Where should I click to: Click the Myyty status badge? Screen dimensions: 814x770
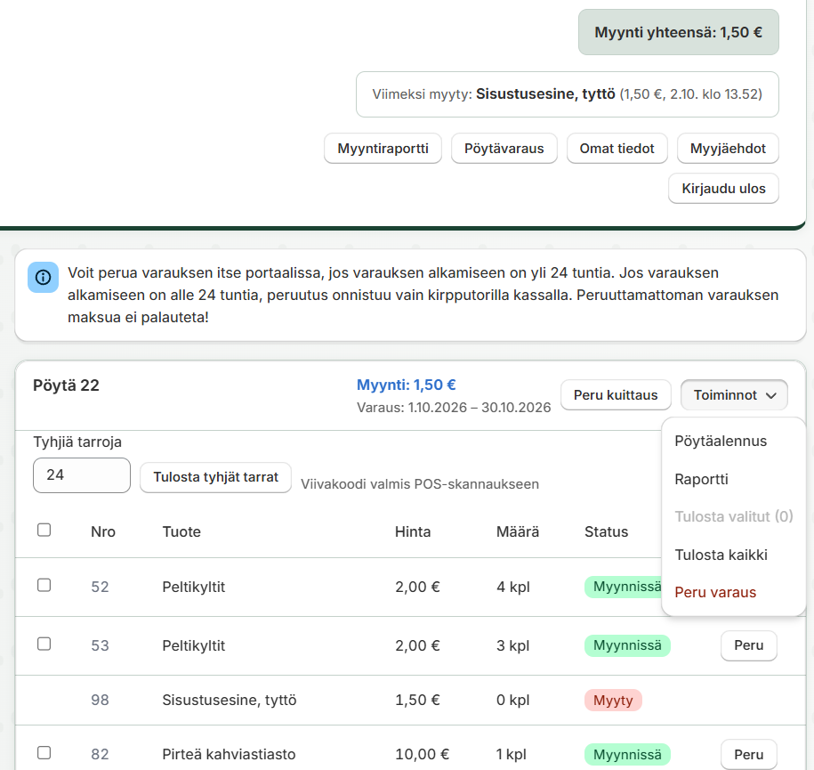pyautogui.click(x=613, y=700)
